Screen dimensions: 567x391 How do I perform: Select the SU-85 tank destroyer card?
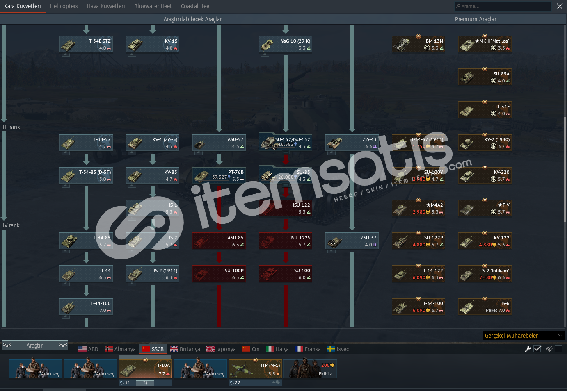pyautogui.click(x=286, y=175)
